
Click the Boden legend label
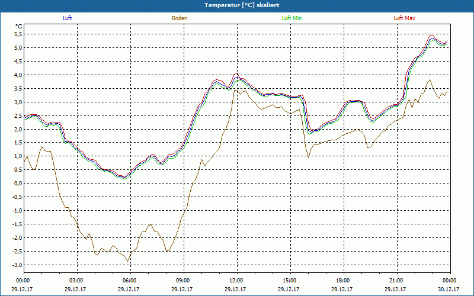pyautogui.click(x=180, y=18)
